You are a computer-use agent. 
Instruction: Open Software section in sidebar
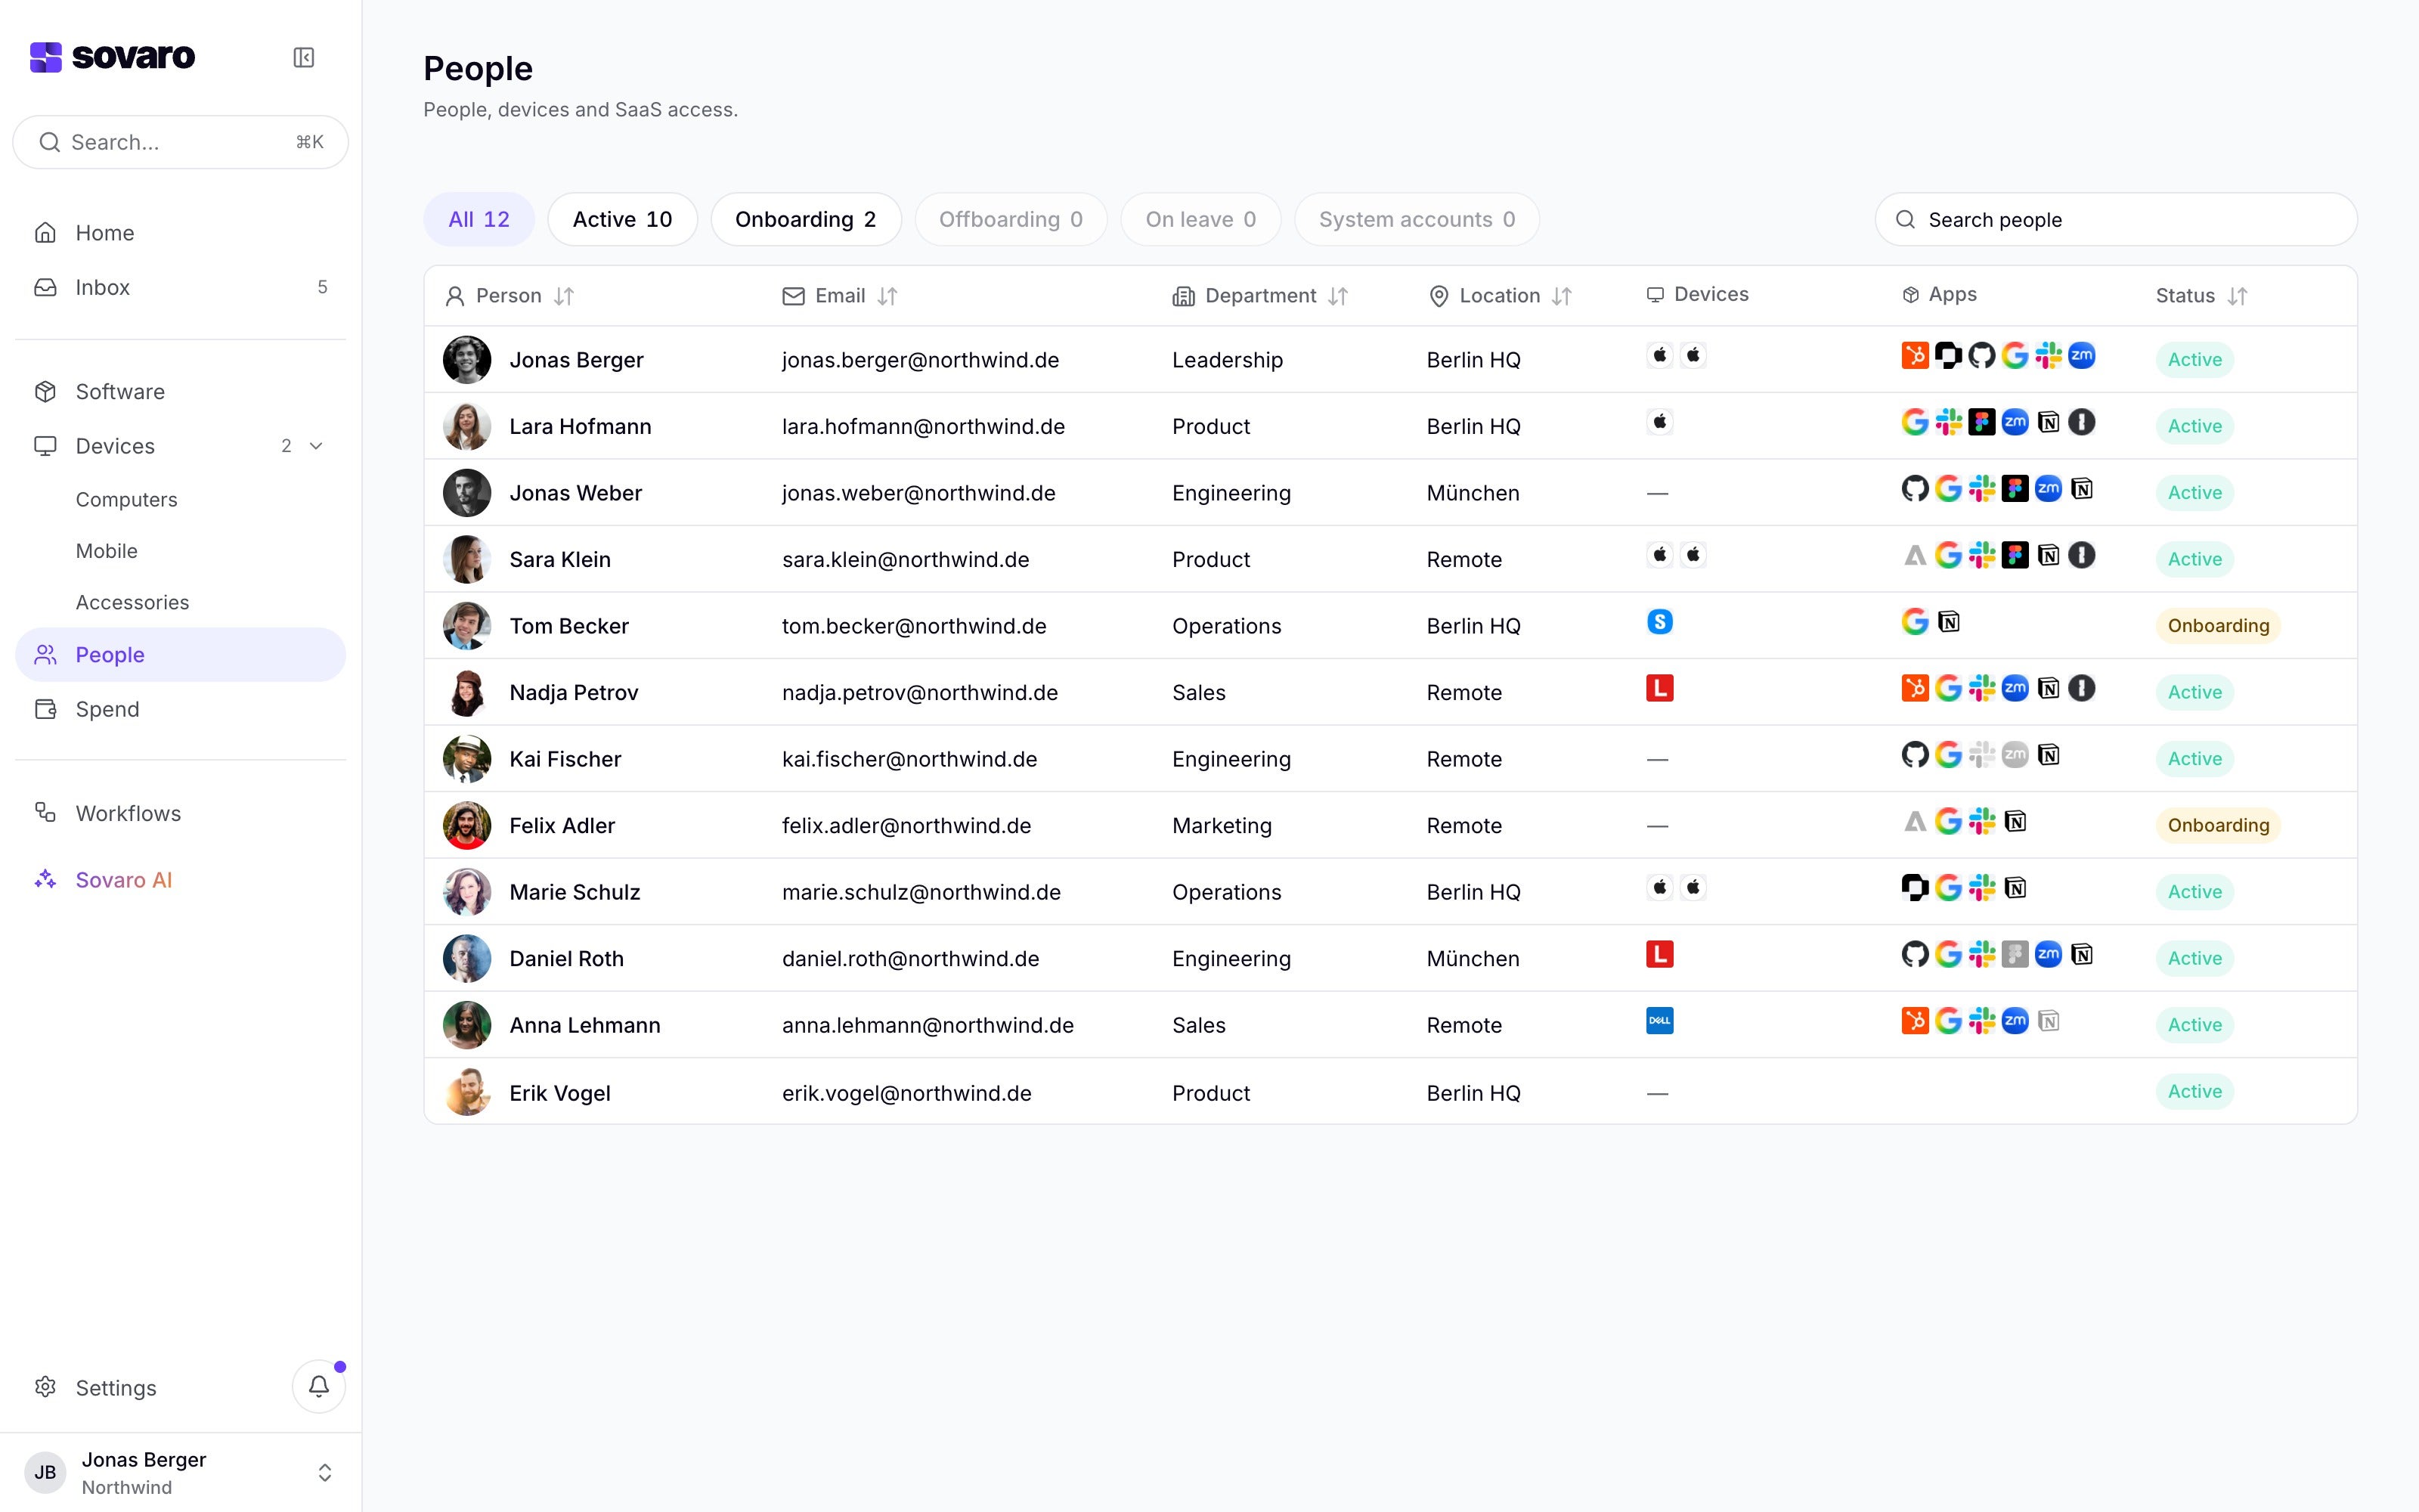tap(180, 391)
